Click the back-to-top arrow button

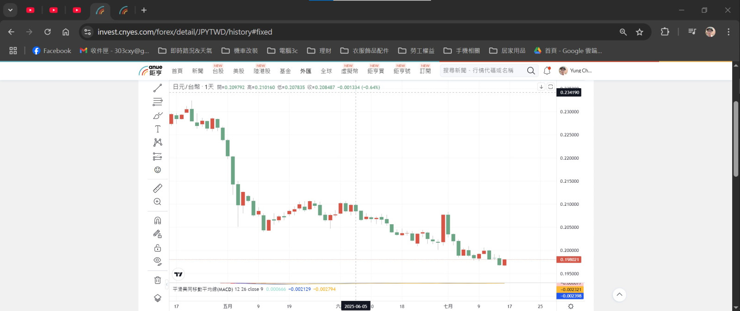pos(619,294)
